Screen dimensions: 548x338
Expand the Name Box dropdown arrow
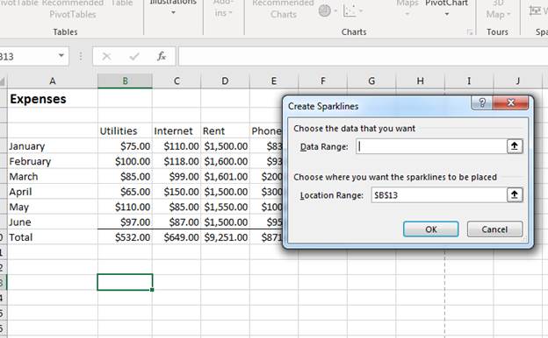(x=61, y=56)
